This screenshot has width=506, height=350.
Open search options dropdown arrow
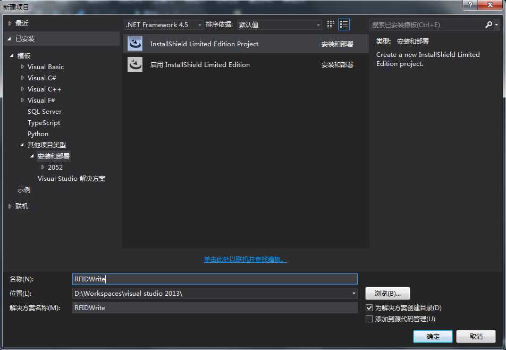(496, 24)
